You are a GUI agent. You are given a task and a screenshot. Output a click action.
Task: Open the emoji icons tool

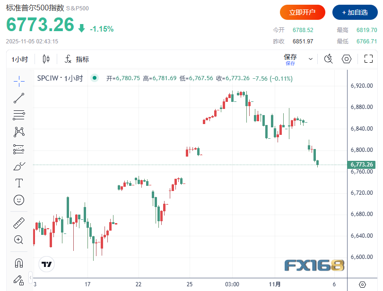coord(19,200)
